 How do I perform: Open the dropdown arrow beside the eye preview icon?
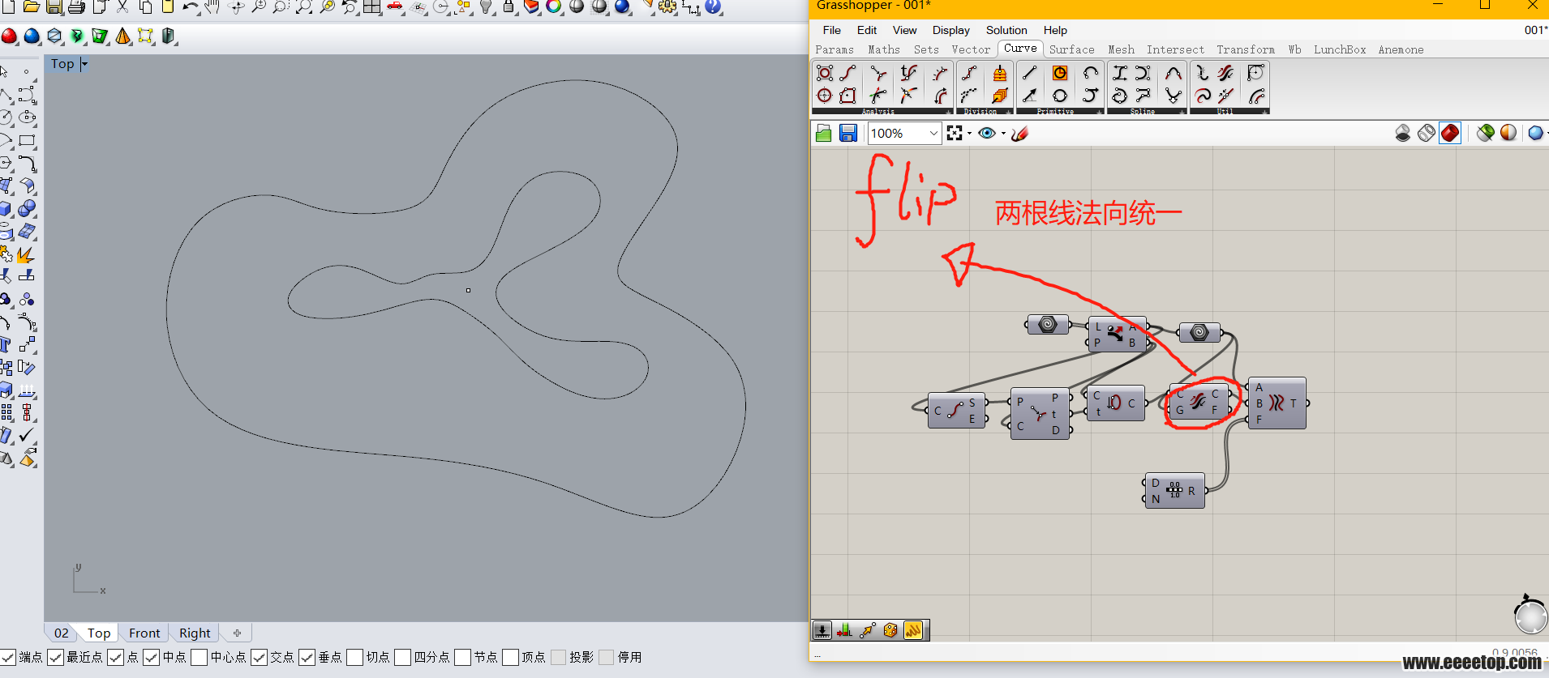[1003, 134]
